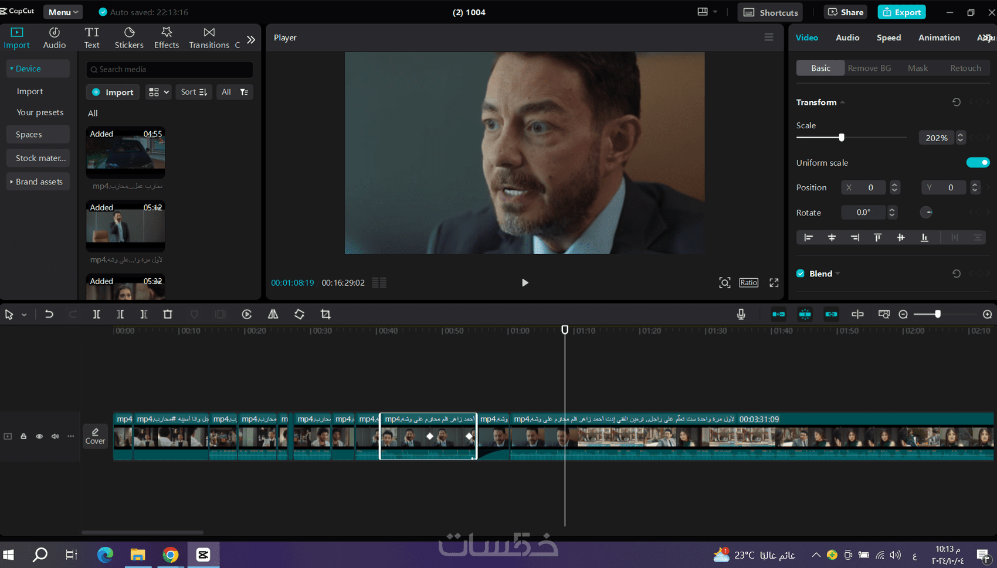Screen dimensions: 997x568
Task: Click the Cover edit button on track
Action: [95, 436]
